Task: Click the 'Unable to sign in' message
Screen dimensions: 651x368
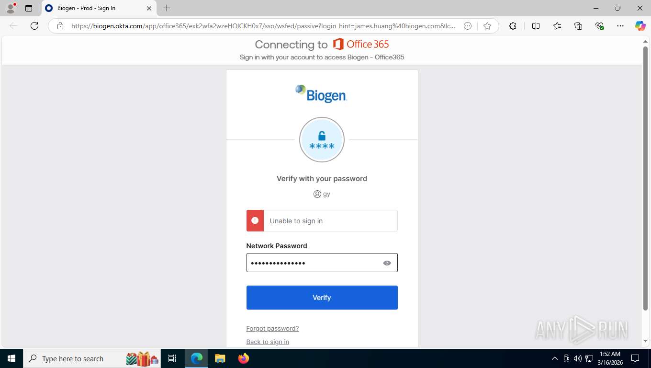Action: pos(296,221)
